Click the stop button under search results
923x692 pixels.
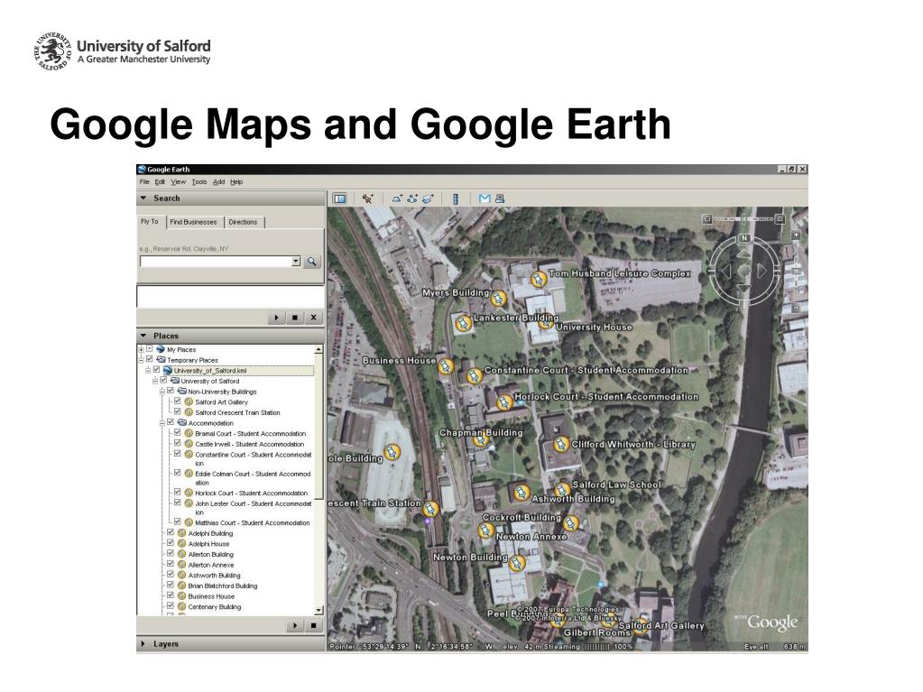(x=295, y=318)
